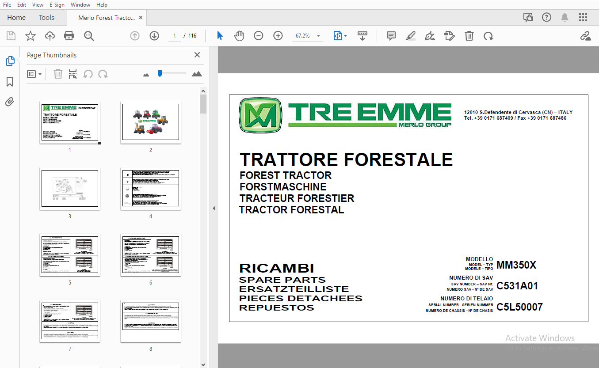
Task: Open Page Thumbnails sidebar icon
Action: tap(10, 61)
